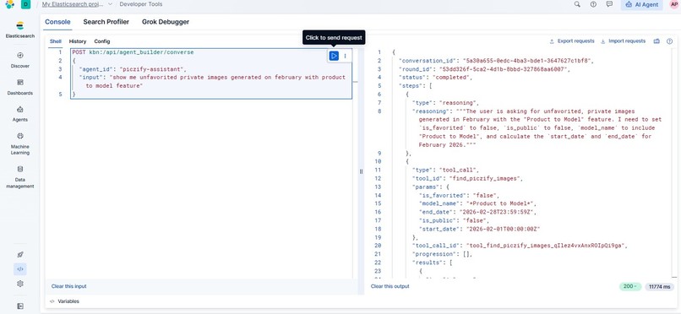Screen dimensions: 681x314
Task: Open Elasticsearch home in the sidebar
Action: point(20,30)
